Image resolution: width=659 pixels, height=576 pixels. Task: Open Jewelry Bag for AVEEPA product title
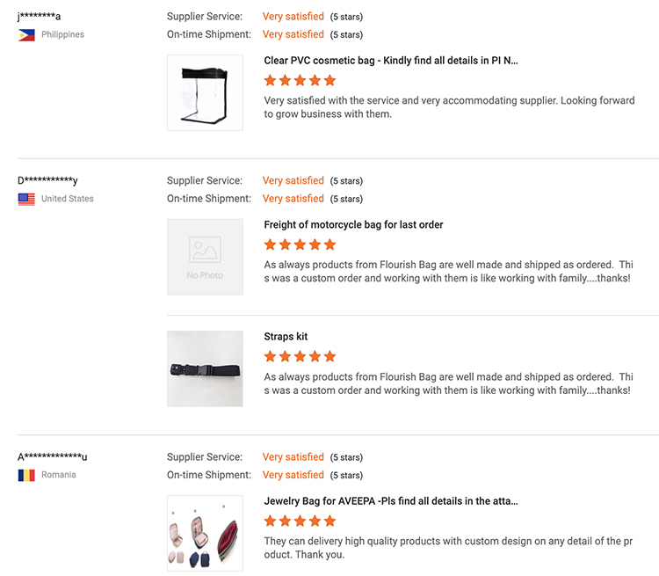click(391, 501)
